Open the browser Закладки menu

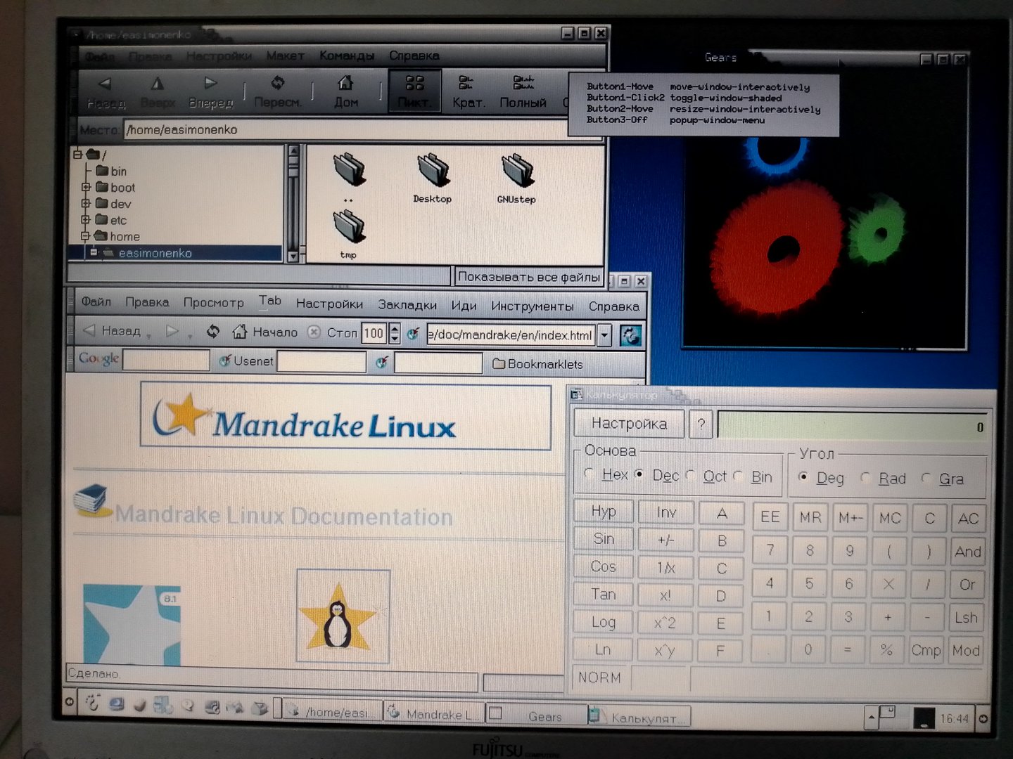pyautogui.click(x=407, y=305)
